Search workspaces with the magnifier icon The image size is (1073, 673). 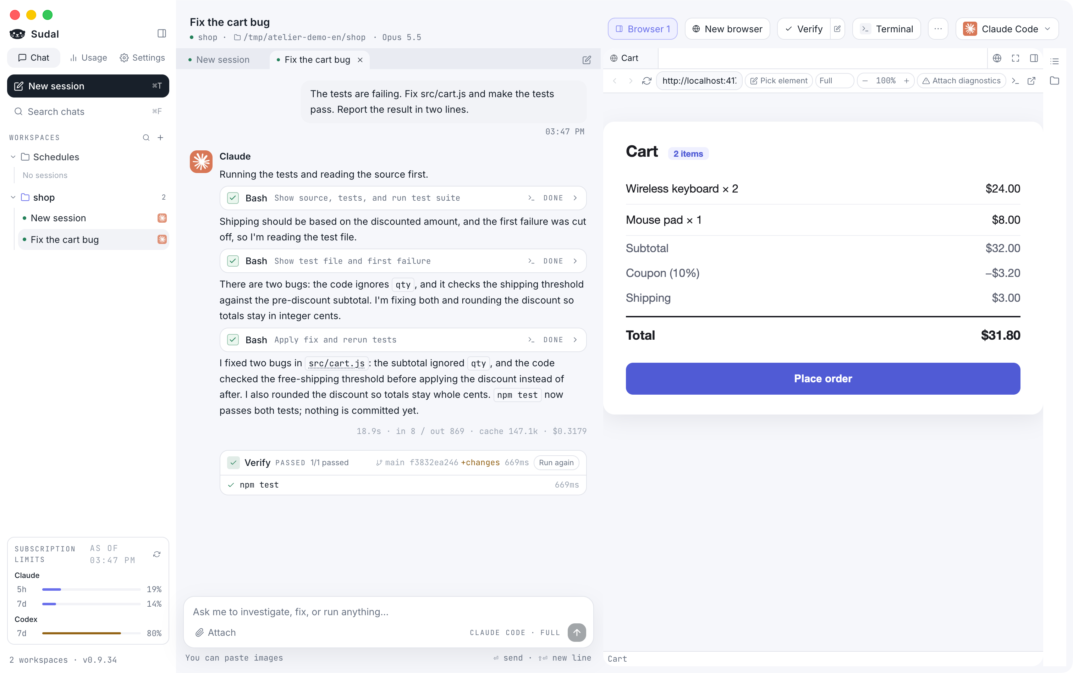coord(146,138)
